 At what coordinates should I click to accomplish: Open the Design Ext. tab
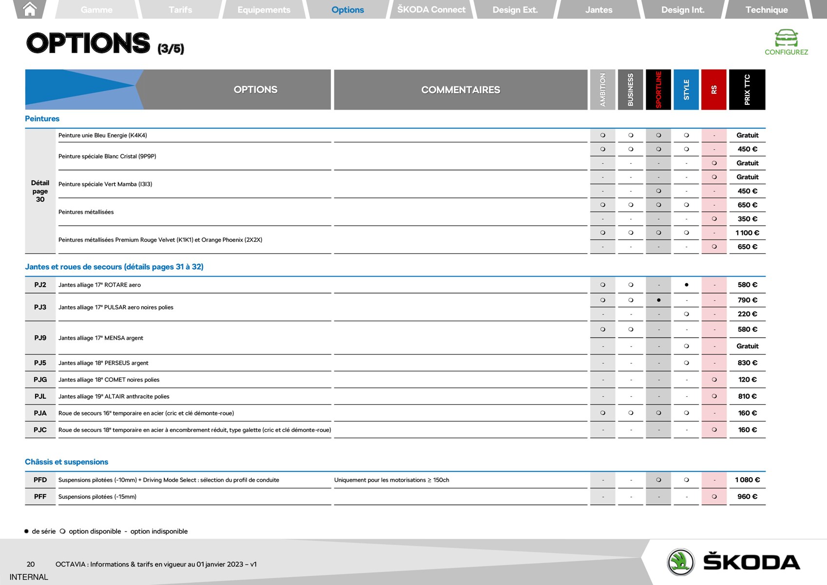click(x=515, y=10)
